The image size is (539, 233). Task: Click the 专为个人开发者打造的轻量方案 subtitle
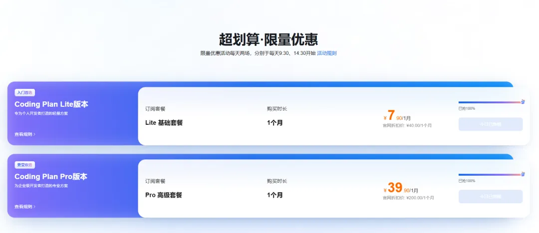[41, 113]
